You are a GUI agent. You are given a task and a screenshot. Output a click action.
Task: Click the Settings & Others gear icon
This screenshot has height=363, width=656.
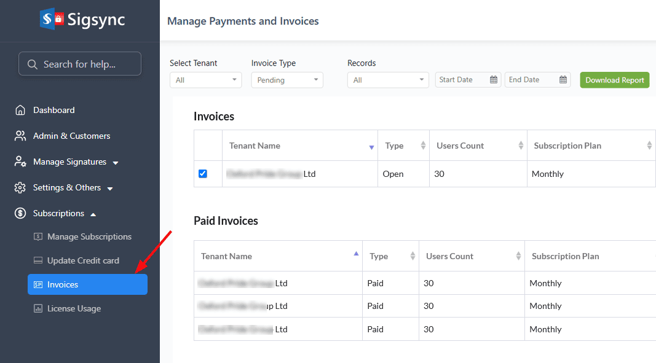pos(21,188)
